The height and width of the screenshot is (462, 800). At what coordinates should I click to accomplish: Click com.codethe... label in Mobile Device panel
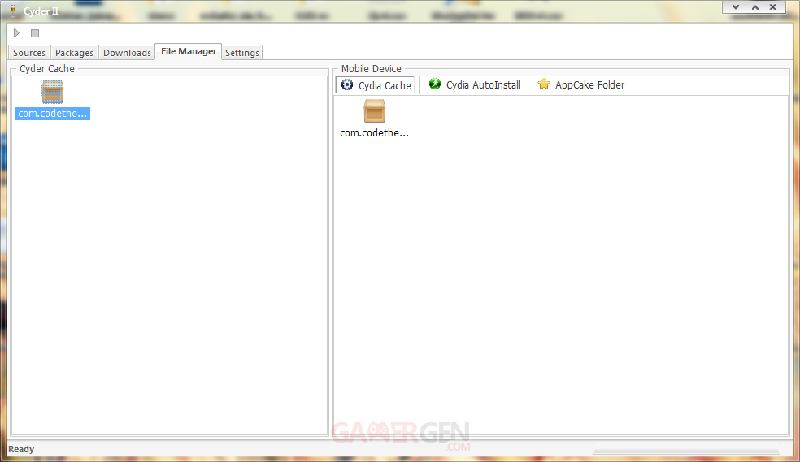[x=374, y=133]
